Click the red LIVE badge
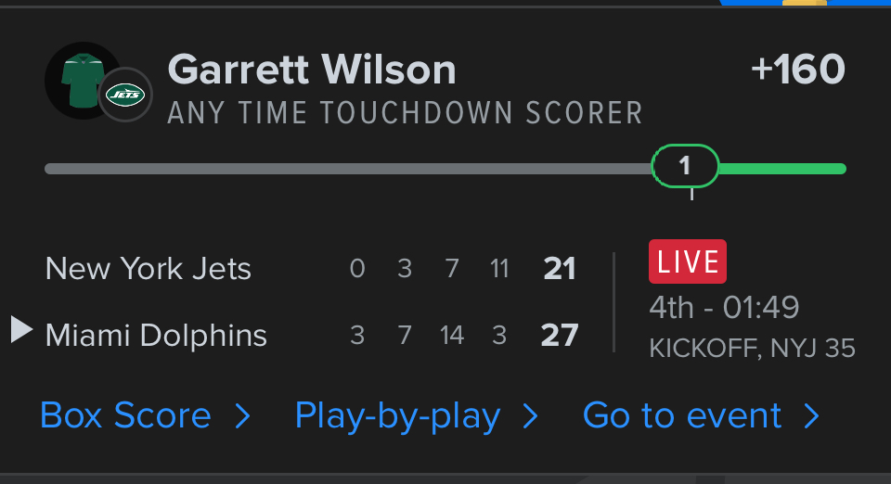The image size is (891, 484). click(687, 261)
